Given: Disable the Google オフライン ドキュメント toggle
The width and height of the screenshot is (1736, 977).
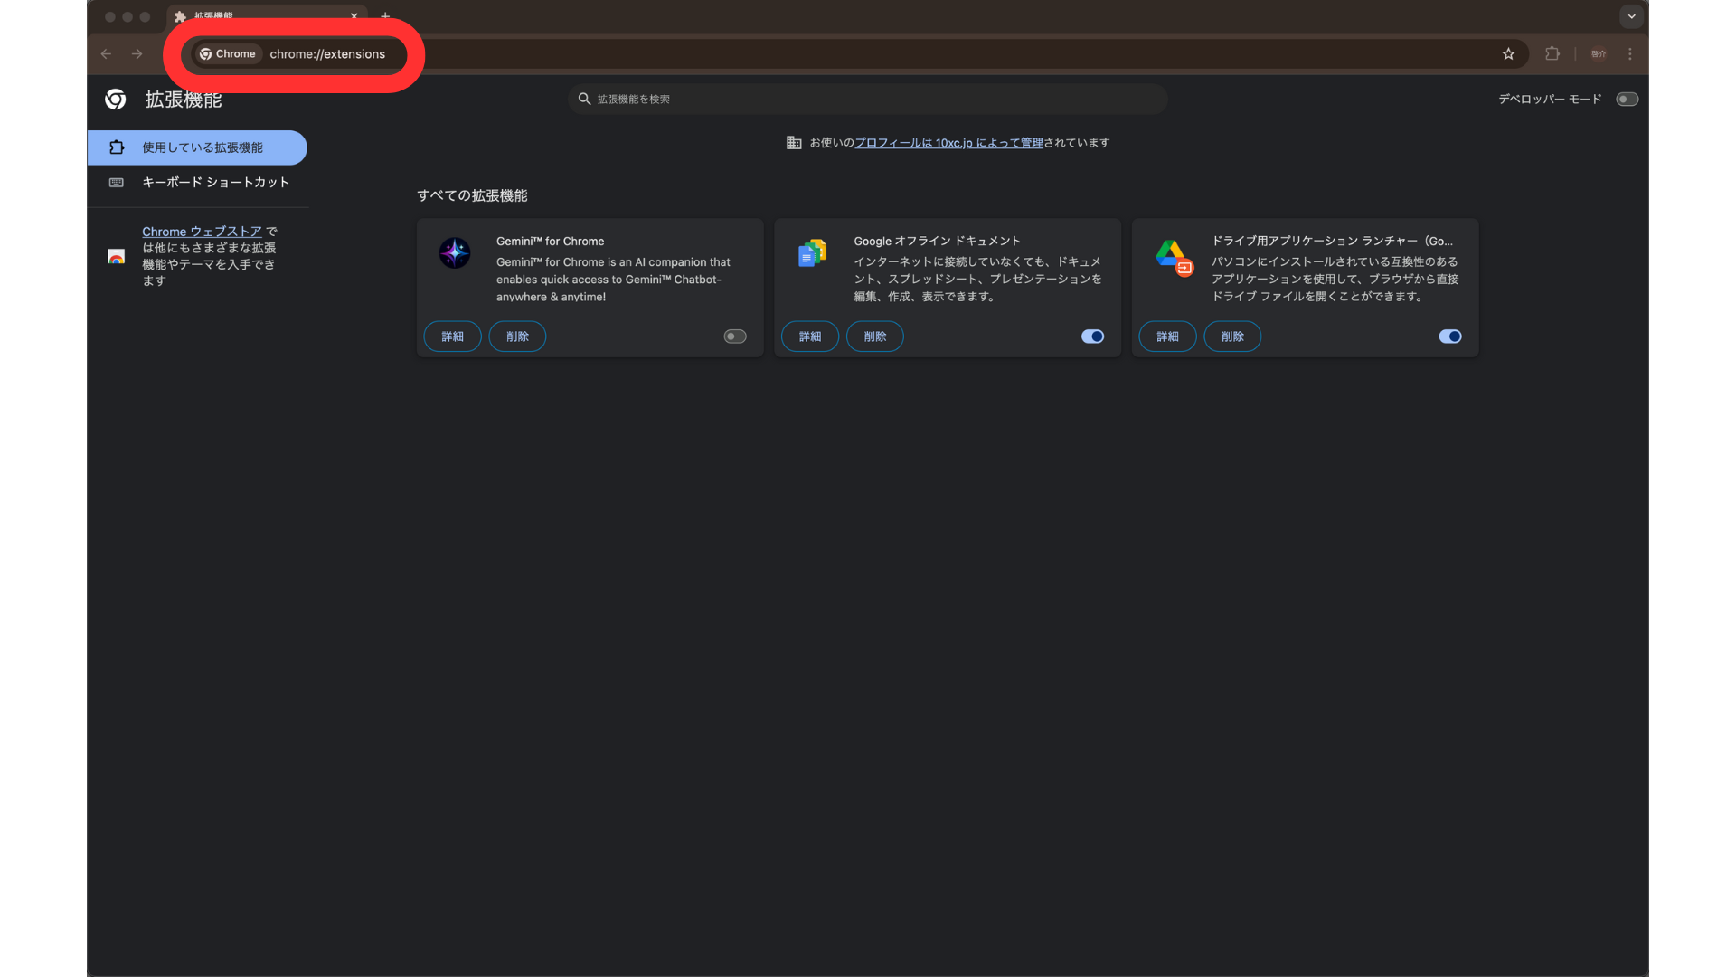Looking at the screenshot, I should click(1092, 337).
